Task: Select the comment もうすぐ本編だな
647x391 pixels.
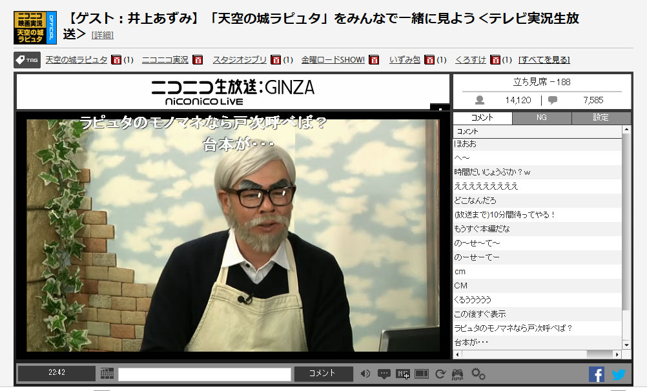Action: point(537,229)
